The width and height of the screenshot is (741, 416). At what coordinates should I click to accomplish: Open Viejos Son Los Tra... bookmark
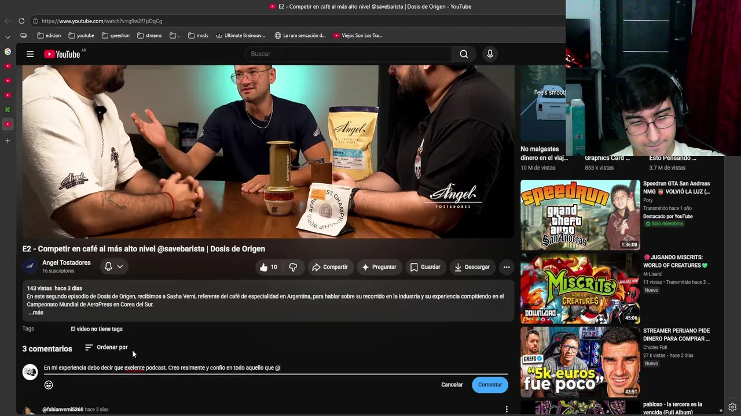(358, 35)
